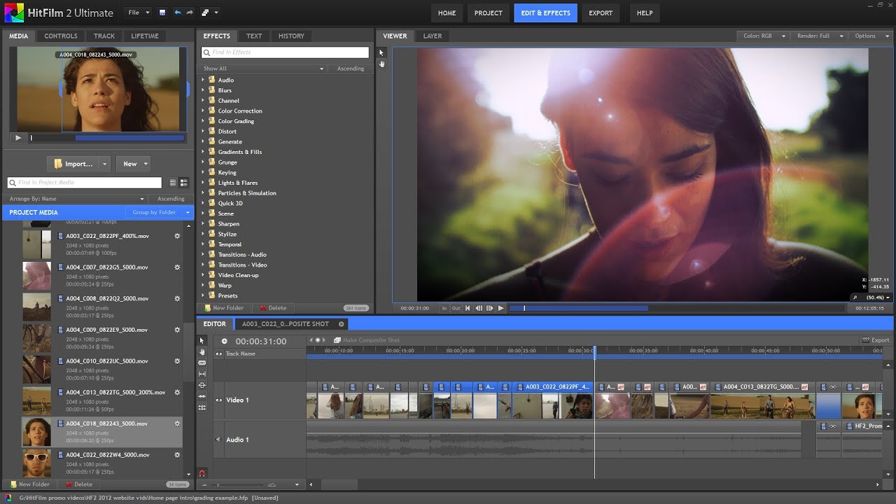Switch project media to thumbnail view
Image resolution: width=896 pixels, height=504 pixels.
pyautogui.click(x=184, y=183)
